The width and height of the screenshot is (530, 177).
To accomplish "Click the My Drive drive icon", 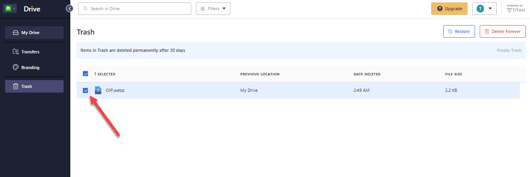I will point(16,33).
